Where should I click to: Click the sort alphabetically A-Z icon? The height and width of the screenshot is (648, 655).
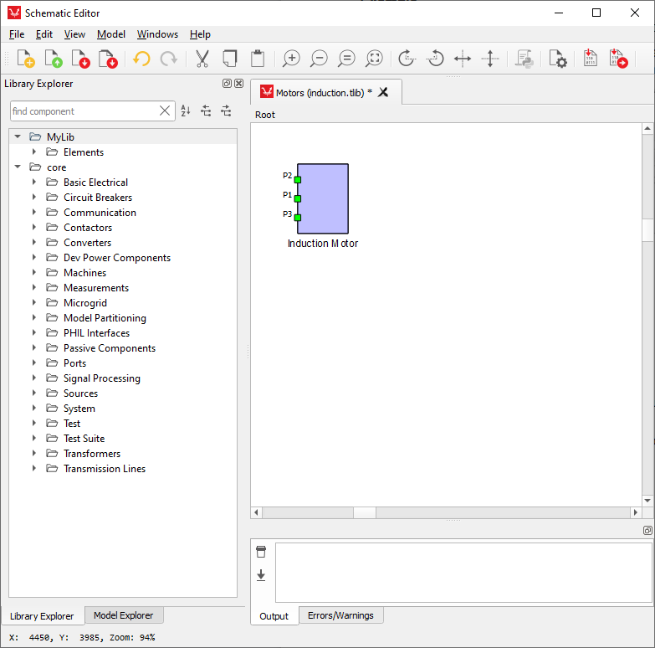186,111
